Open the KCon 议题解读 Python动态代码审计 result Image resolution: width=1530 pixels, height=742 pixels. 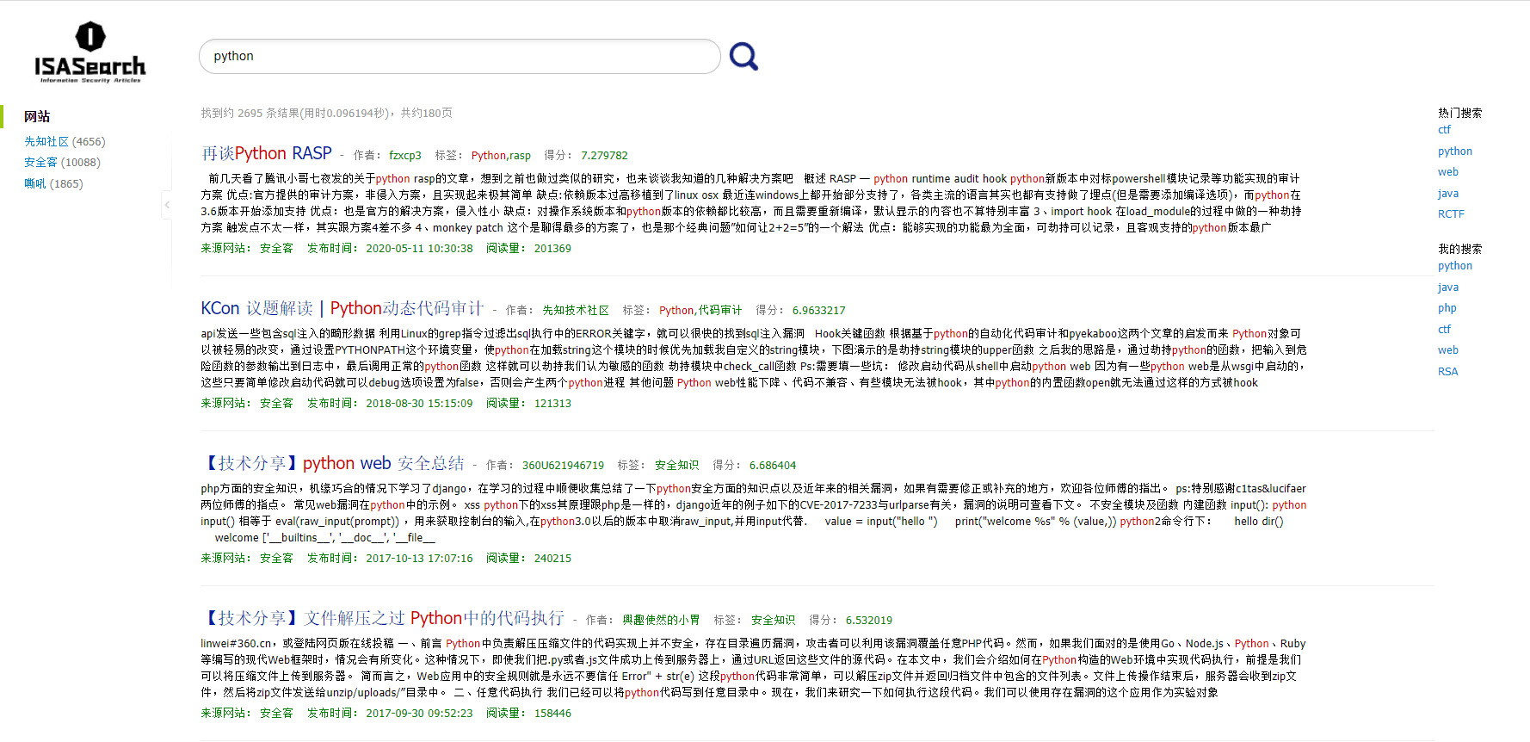pyautogui.click(x=342, y=308)
